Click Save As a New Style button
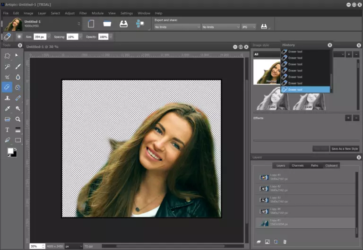The height and width of the screenshot is (250, 363). (345, 148)
